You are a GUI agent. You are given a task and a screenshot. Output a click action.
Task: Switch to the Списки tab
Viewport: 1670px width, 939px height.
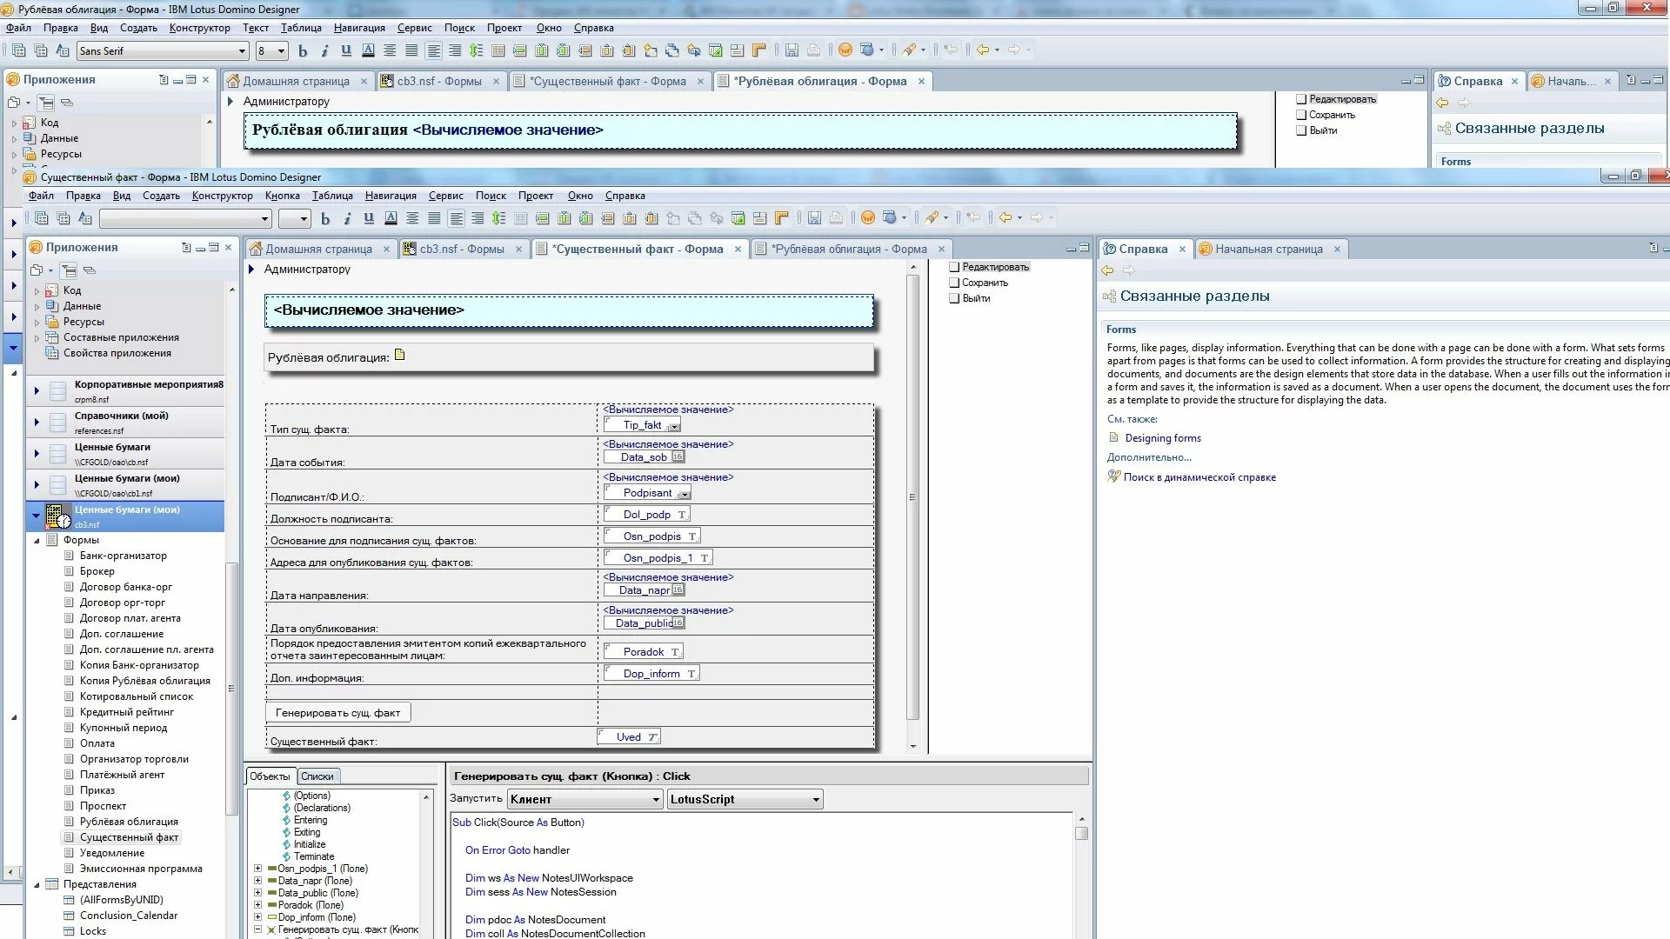click(317, 776)
